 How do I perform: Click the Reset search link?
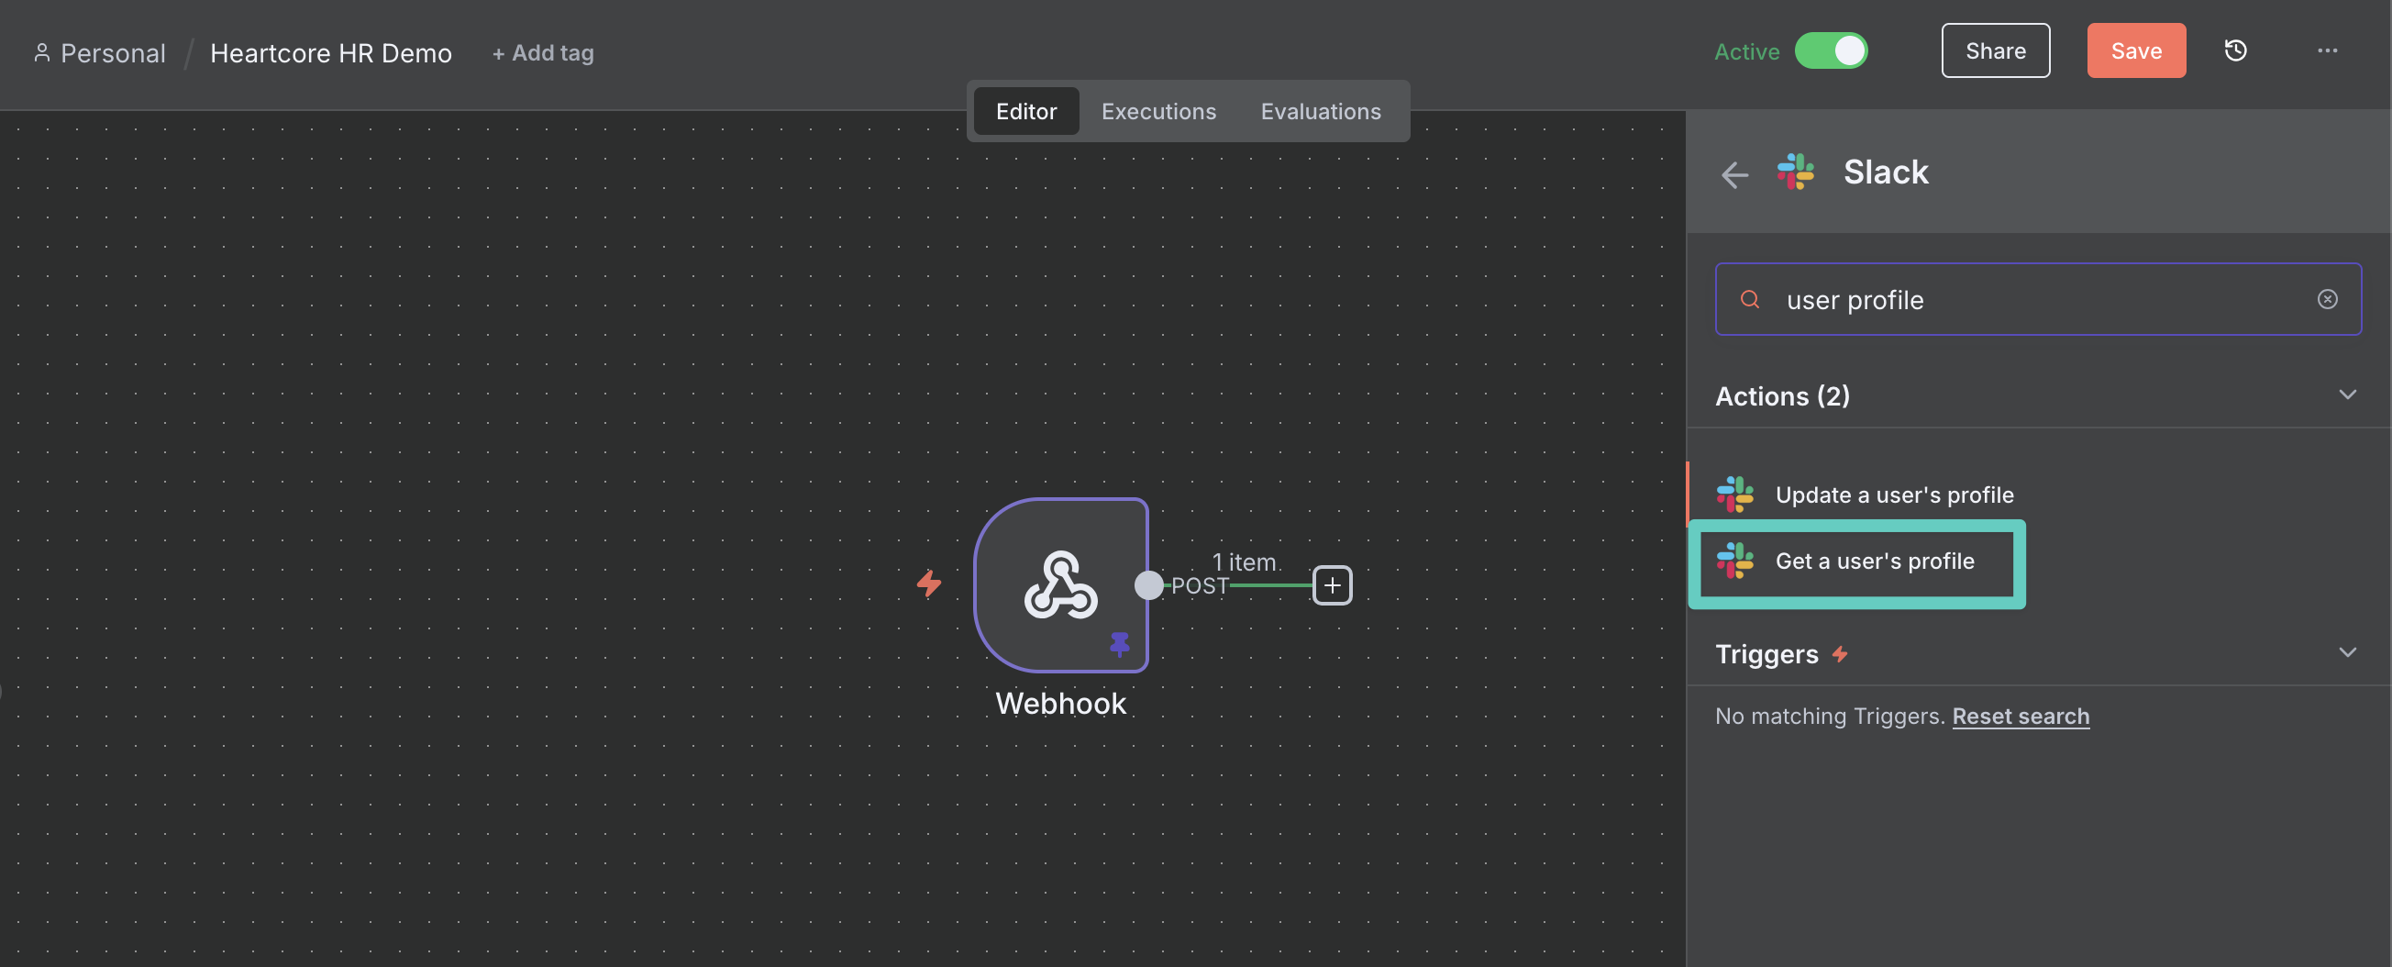pos(2020,717)
